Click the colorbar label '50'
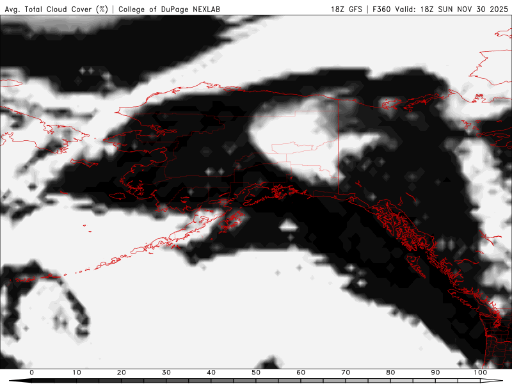The image size is (512, 384). (x=256, y=372)
